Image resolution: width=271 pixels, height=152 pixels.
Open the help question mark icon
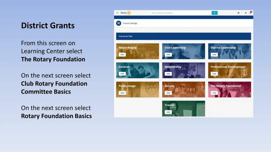click(238, 13)
